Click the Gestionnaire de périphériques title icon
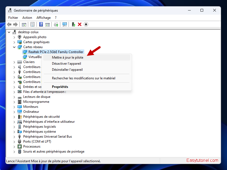Viewport: 227px width, 170px height. click(10, 11)
